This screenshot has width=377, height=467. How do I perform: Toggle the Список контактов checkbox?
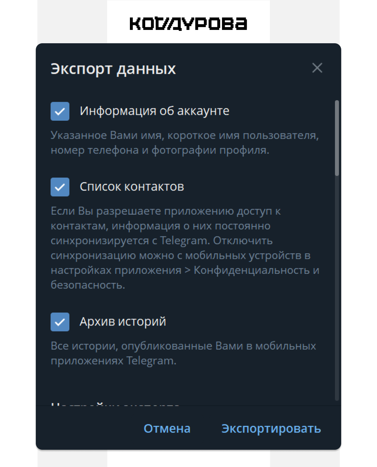60,187
